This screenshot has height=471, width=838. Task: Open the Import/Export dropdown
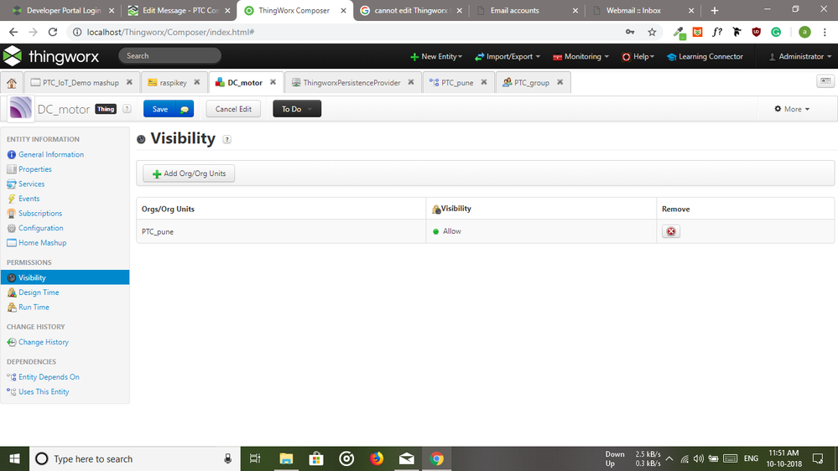[507, 57]
